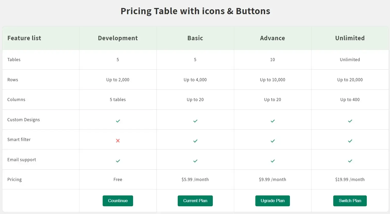
Task: Click the Email support checkmark for Development
Action: tap(118, 161)
